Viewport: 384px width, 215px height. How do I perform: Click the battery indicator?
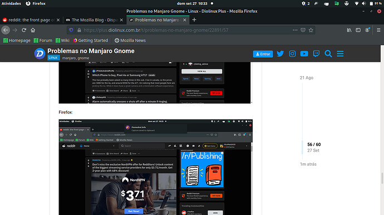[x=376, y=3]
